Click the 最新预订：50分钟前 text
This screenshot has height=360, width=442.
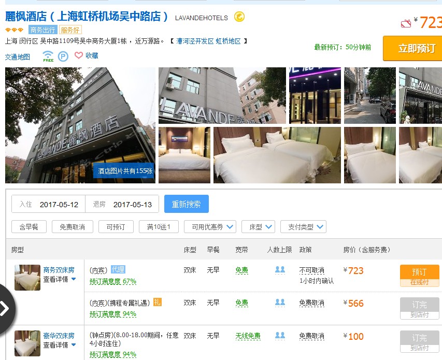(343, 47)
